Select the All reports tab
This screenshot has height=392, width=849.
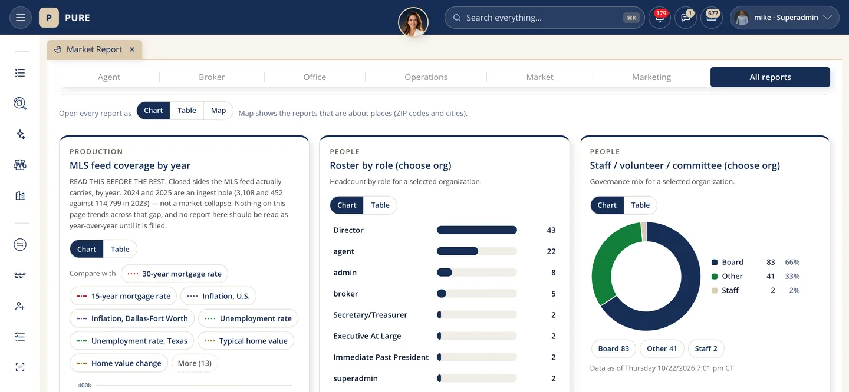coord(770,77)
